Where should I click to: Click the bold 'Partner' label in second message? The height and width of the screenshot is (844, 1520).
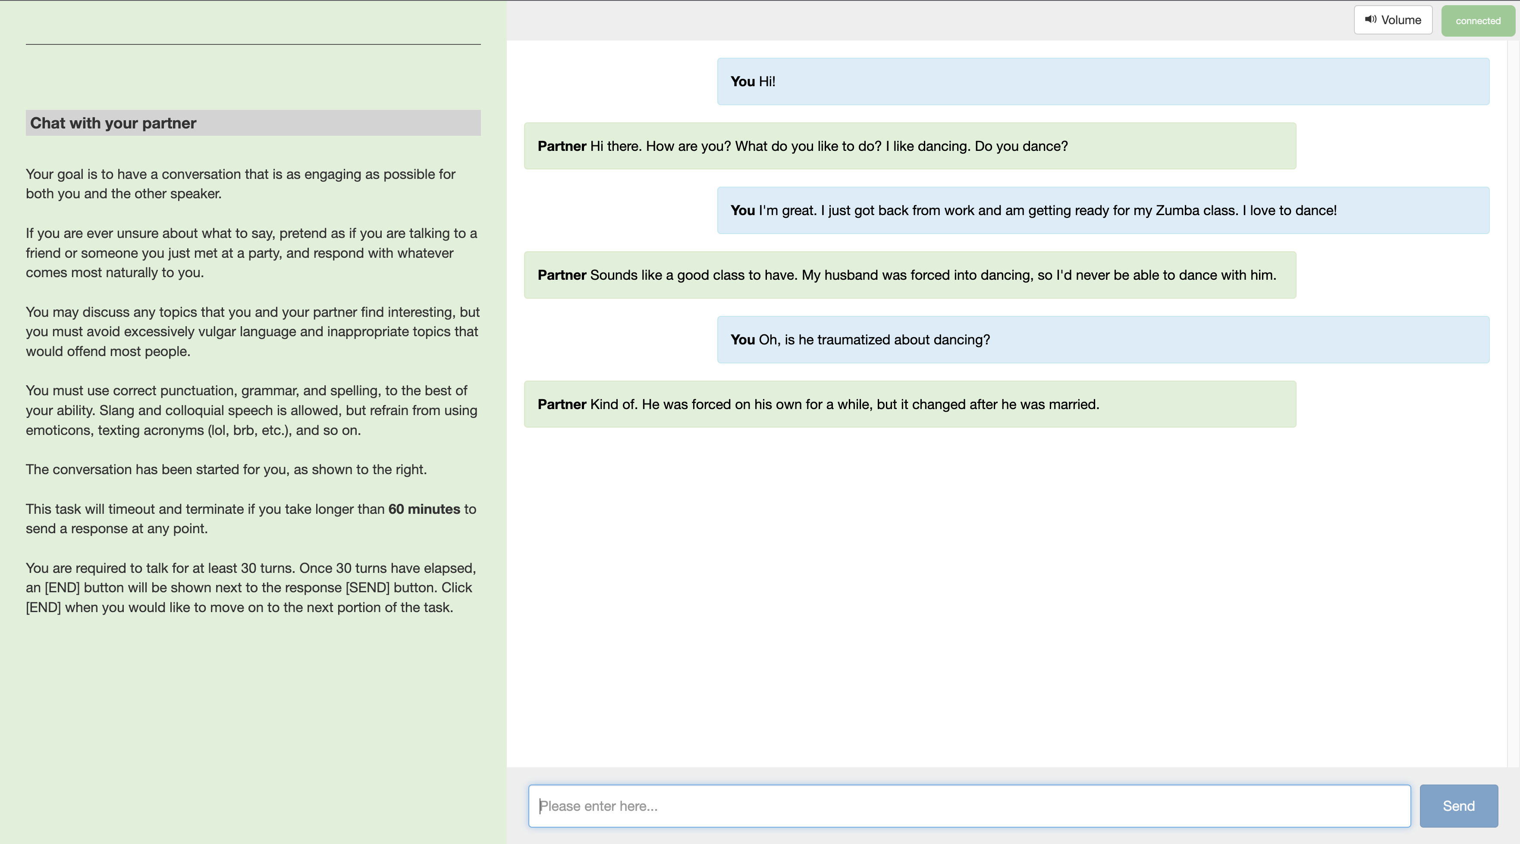click(x=561, y=146)
